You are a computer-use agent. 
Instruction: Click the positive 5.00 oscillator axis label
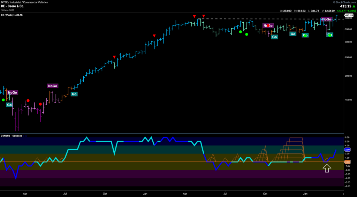[x=348, y=142]
